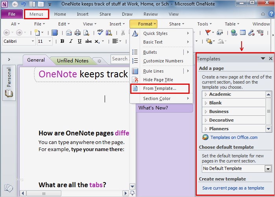Switch to the Draw ribbon tab
275x197 pixels.
point(127,14)
